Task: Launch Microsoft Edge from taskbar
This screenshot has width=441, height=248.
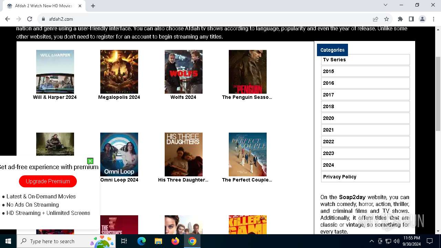Action: tap(142, 241)
